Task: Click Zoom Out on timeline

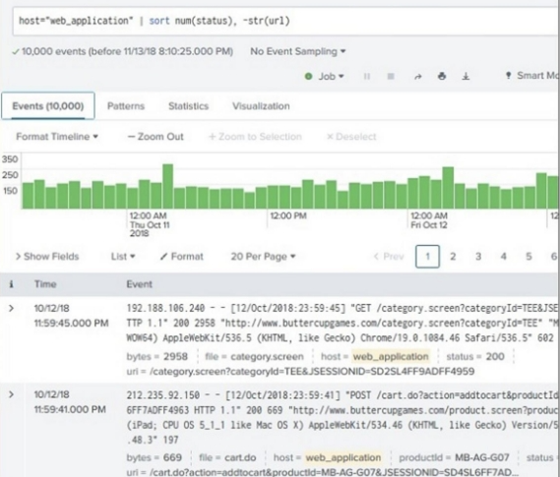Action: click(156, 137)
